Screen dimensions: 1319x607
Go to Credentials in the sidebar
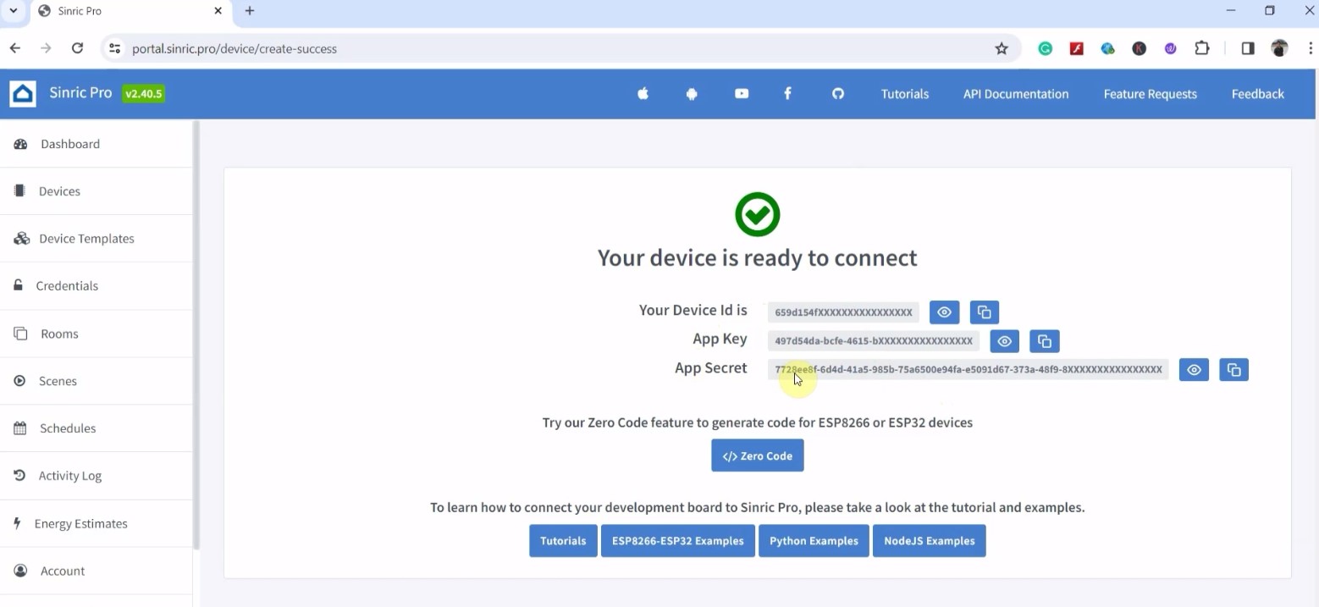point(67,286)
